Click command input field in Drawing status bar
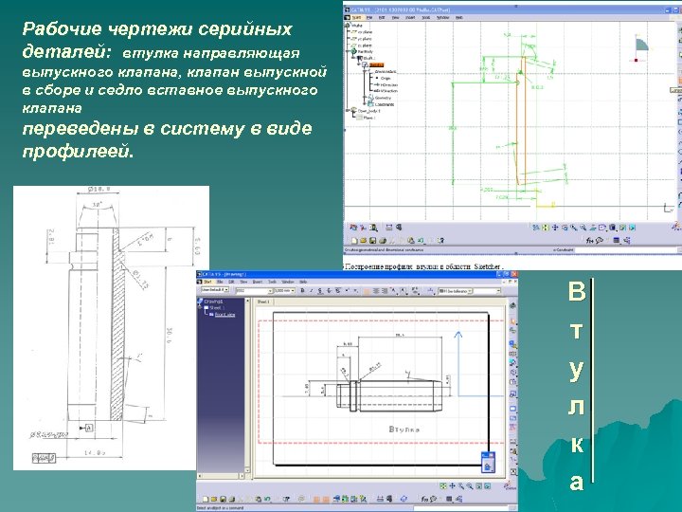This screenshot has width=682, height=512. (x=460, y=508)
